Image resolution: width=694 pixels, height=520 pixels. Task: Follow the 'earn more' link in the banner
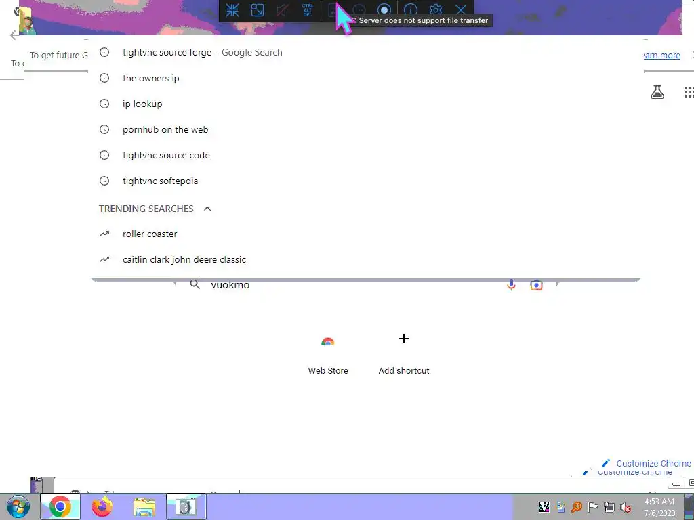pyautogui.click(x=661, y=56)
